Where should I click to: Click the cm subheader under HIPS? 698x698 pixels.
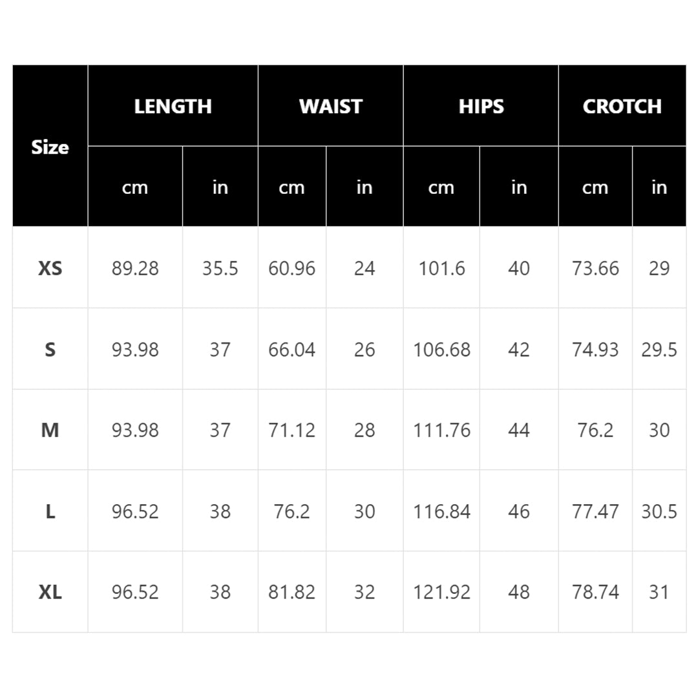(x=441, y=187)
